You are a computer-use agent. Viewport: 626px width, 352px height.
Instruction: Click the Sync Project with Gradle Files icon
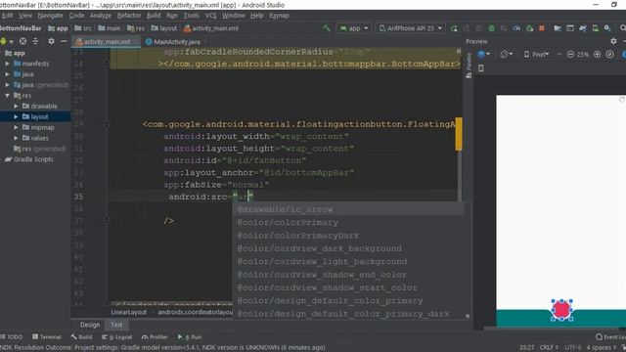click(x=583, y=28)
